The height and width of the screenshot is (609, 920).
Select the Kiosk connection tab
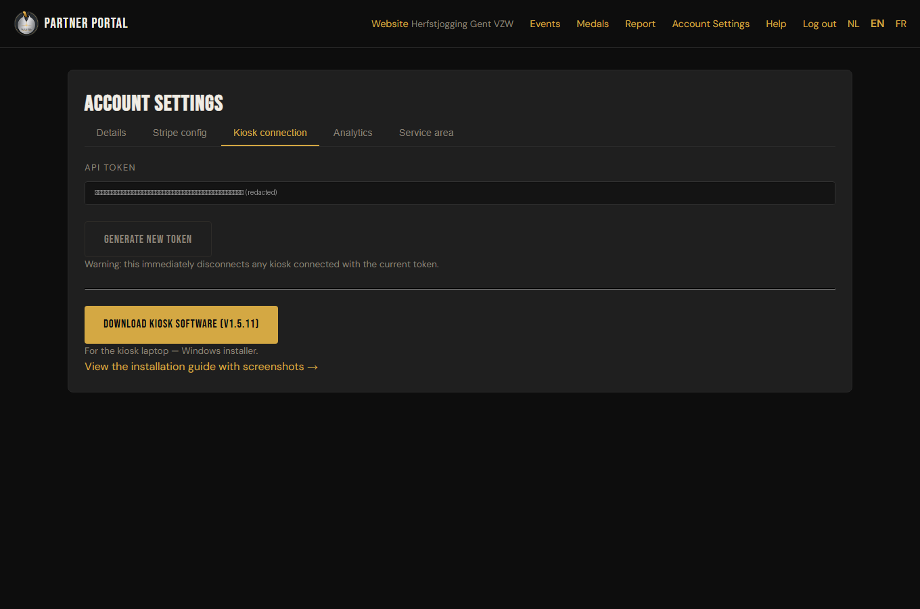270,133
